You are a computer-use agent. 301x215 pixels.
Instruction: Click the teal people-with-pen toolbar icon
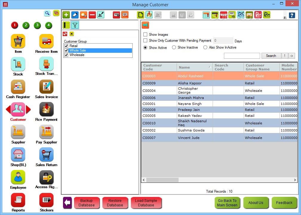(101, 15)
